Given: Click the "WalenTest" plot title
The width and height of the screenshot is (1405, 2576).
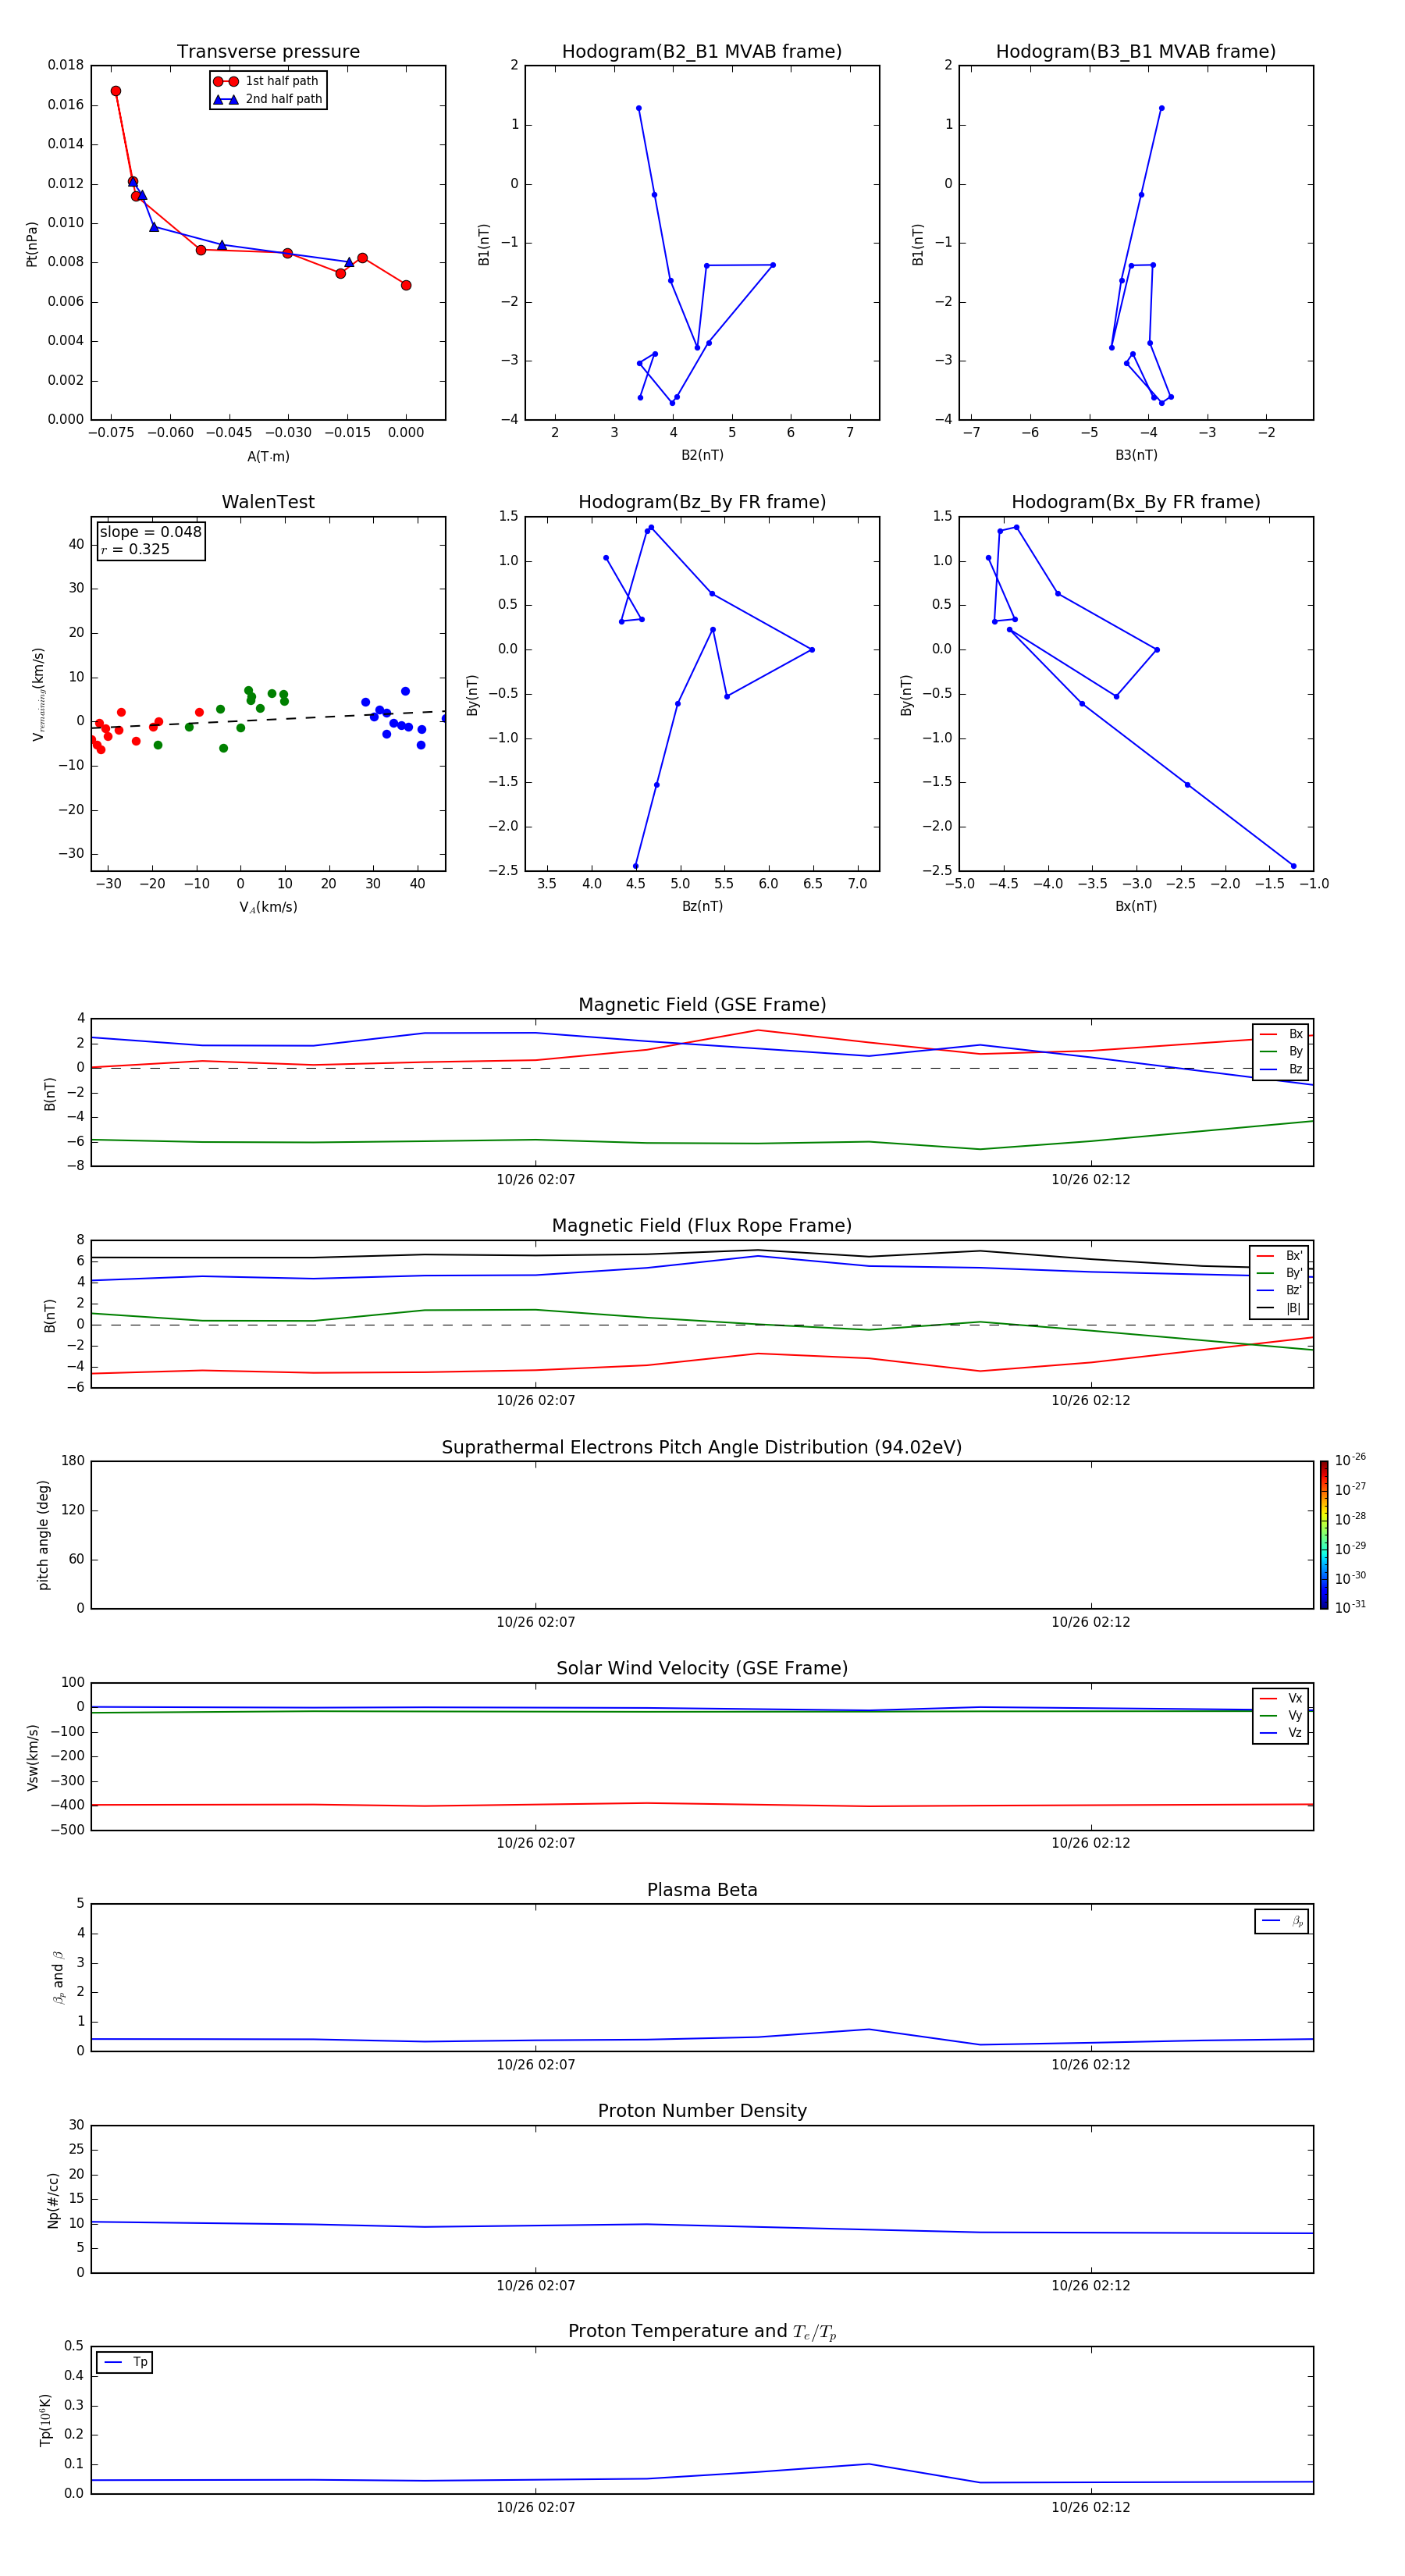Looking at the screenshot, I should (x=268, y=502).
